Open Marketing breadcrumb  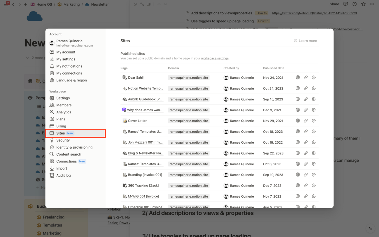[x=68, y=4]
